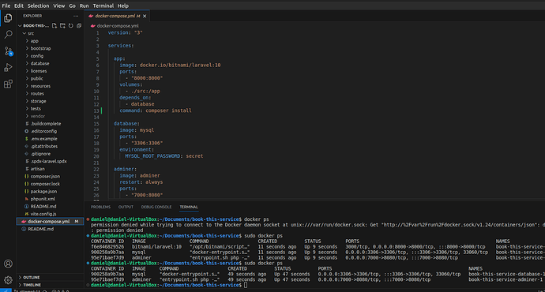Image resolution: width=545 pixels, height=292 pixels.
Task: Open Explorer more actions ellipsis
Action: [x=76, y=16]
